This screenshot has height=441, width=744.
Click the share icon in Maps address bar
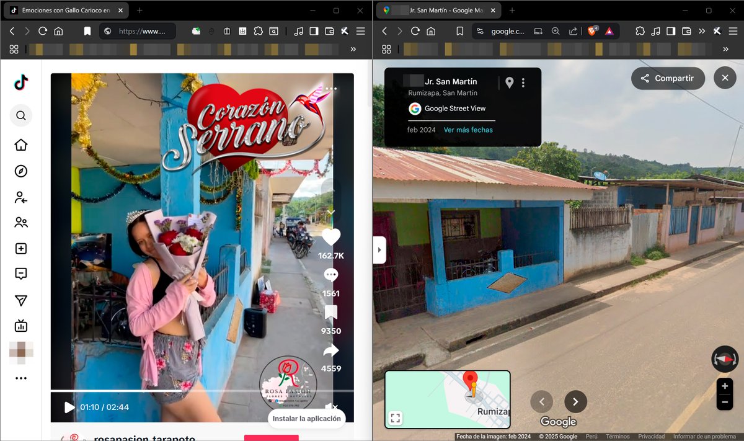tap(573, 31)
